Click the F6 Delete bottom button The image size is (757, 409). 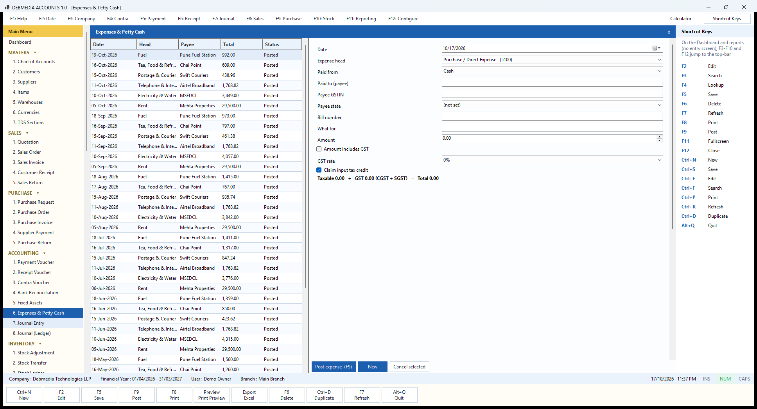tap(287, 395)
